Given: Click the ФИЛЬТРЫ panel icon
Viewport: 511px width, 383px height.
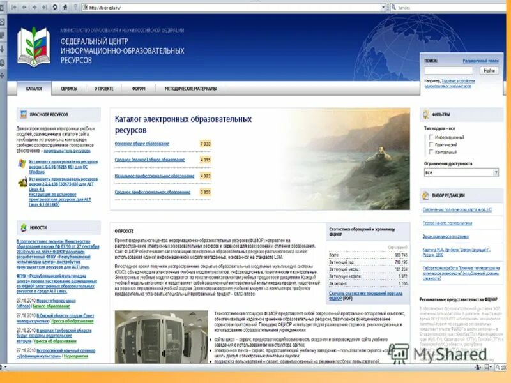Looking at the screenshot, I should coord(425,114).
